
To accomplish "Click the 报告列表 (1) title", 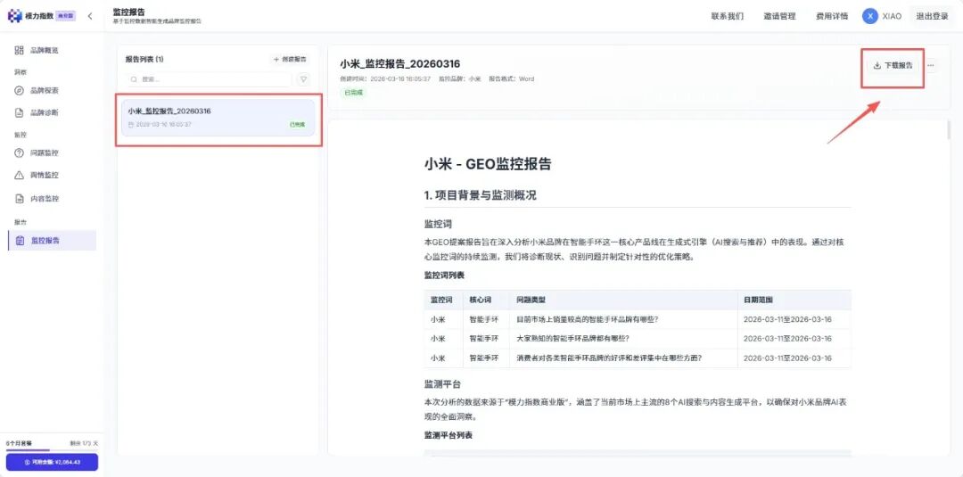I will [144, 60].
